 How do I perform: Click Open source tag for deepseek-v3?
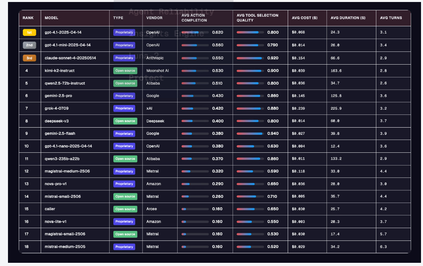pyautogui.click(x=125, y=121)
